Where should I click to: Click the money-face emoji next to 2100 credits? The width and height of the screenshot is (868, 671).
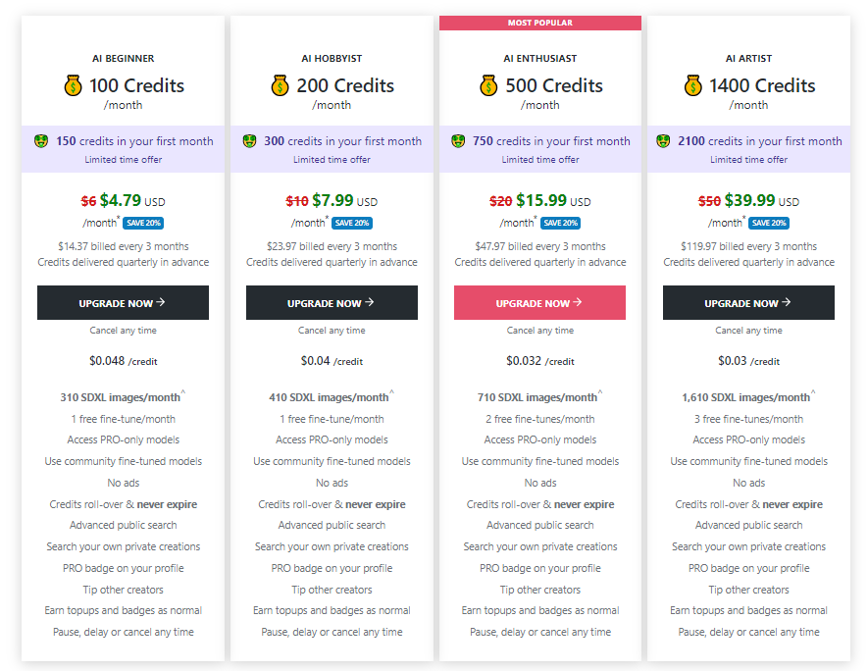pos(663,141)
